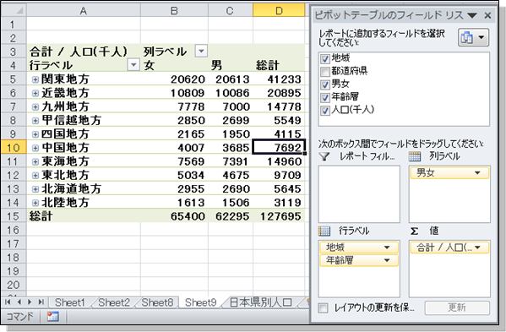
Task: Select cell with value 14778
Action: 279,106
